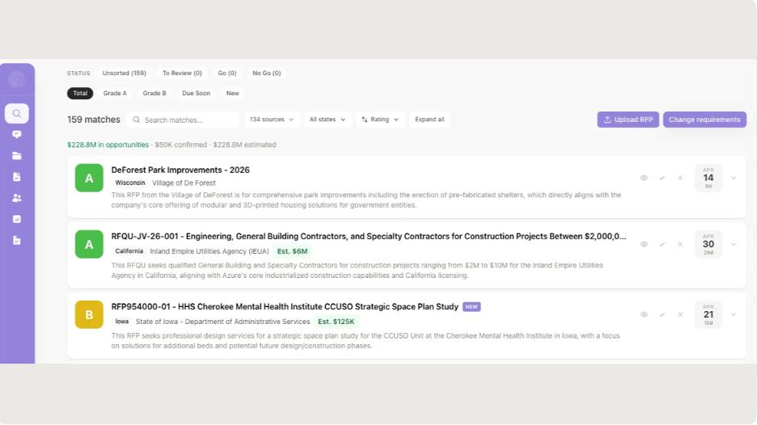Click the Upload RFP button
The image size is (757, 425).
pyautogui.click(x=628, y=120)
